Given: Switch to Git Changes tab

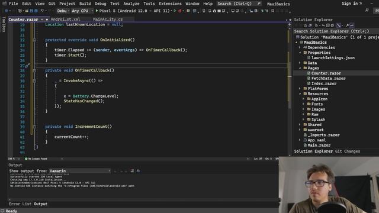Looking at the screenshot, I should (348, 151).
